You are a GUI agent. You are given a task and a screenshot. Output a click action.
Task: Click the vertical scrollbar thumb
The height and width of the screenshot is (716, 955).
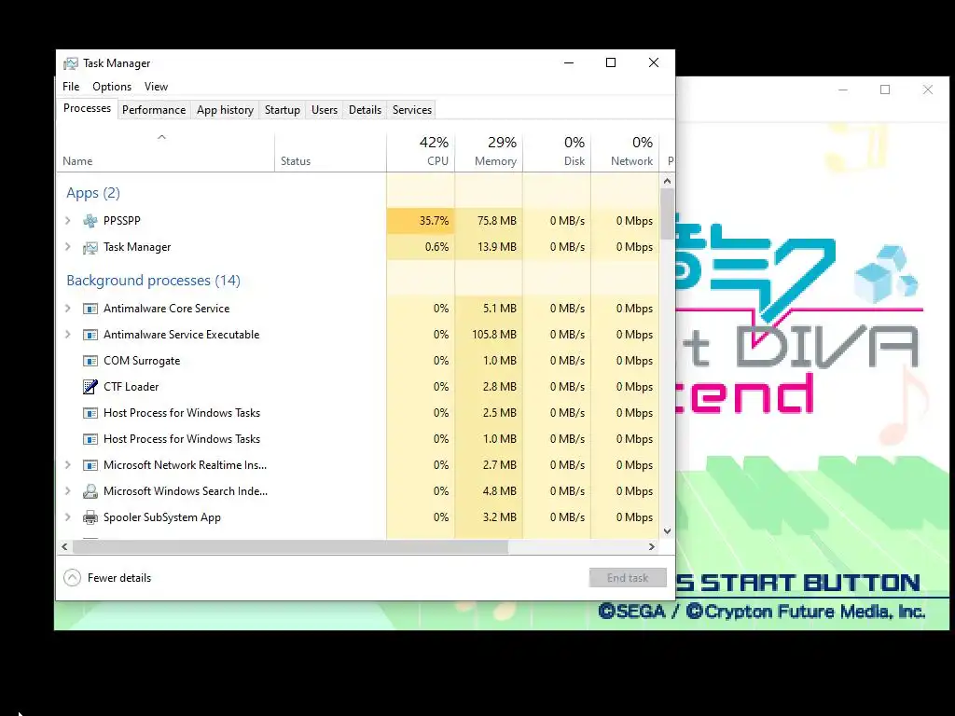pos(667,213)
